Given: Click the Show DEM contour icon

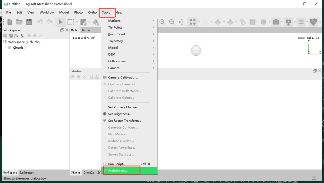Looking at the screenshot, I should click(242, 22).
